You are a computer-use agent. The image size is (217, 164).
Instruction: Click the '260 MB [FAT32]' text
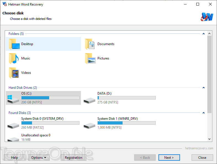click(x=32, y=127)
